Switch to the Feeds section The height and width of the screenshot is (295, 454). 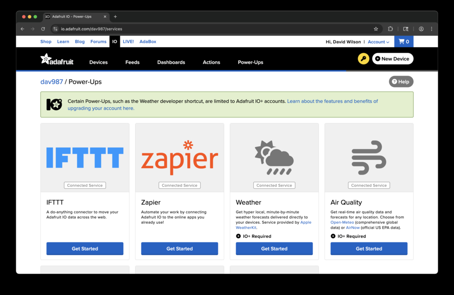[132, 62]
